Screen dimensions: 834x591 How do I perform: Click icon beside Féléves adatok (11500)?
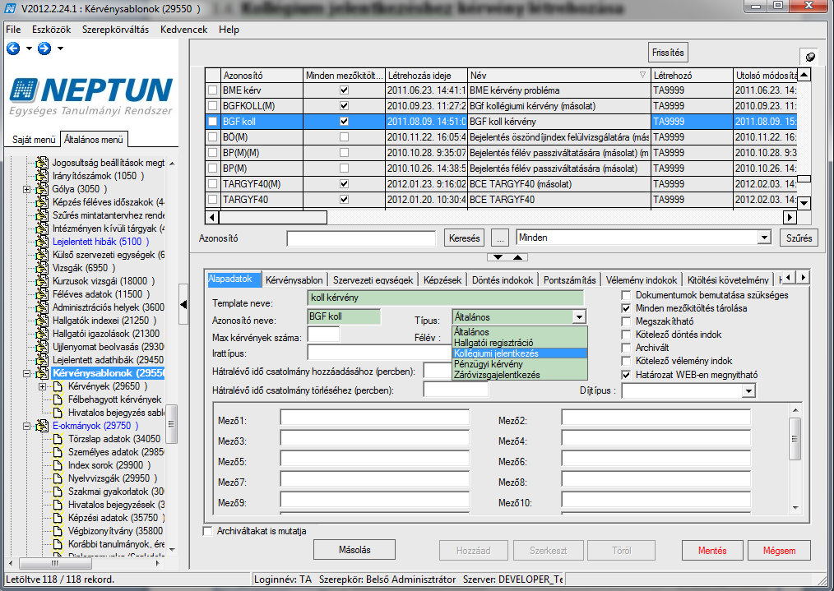click(x=42, y=294)
